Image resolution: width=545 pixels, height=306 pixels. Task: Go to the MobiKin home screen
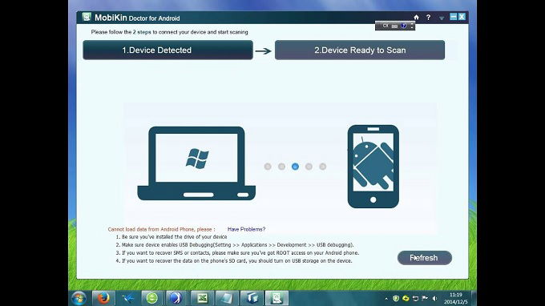click(x=416, y=17)
